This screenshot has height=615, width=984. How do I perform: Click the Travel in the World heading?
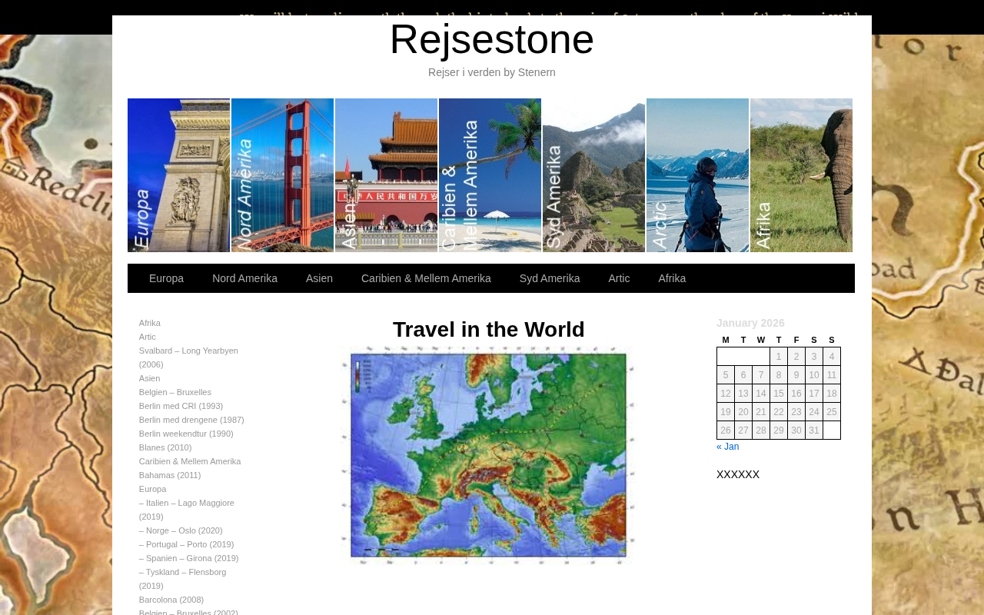click(x=489, y=329)
